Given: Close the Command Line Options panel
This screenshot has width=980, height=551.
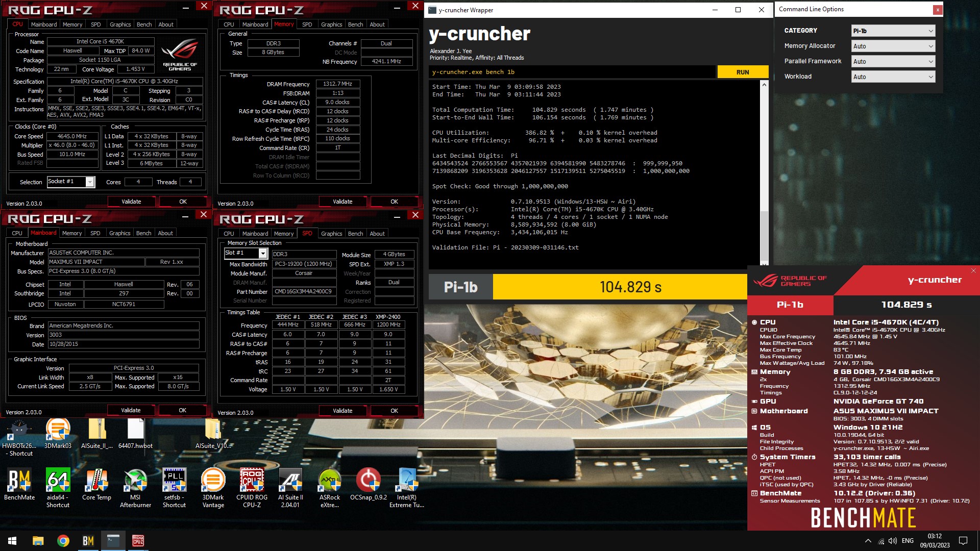Looking at the screenshot, I should 937,10.
